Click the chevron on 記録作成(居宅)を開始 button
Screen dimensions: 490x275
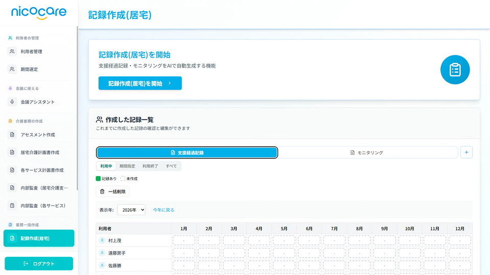169,83
